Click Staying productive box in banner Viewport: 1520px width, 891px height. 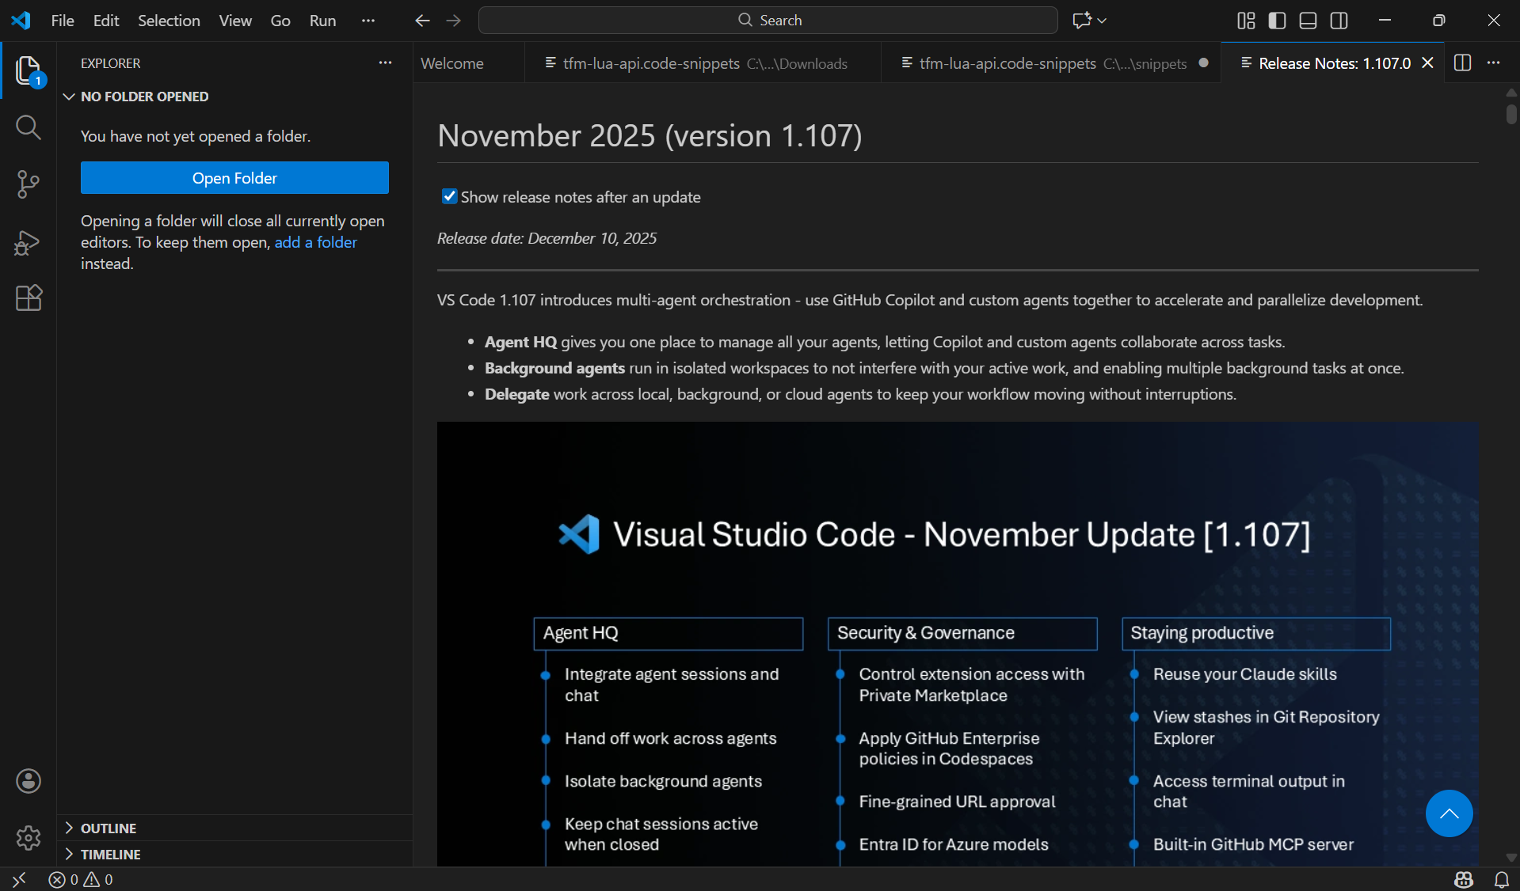click(1256, 633)
